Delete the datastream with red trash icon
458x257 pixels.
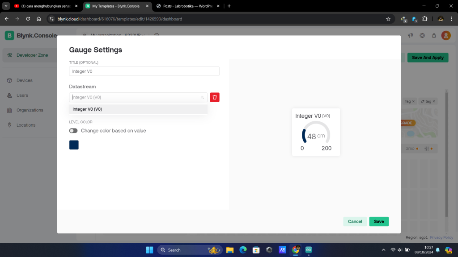215,97
